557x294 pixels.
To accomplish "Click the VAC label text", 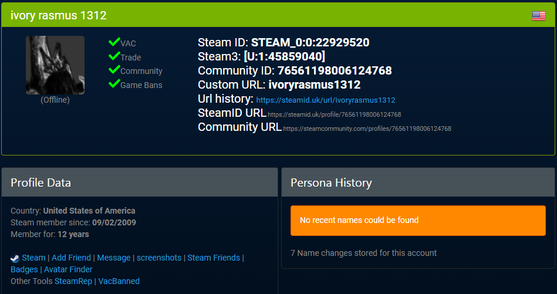I will pyautogui.click(x=128, y=43).
